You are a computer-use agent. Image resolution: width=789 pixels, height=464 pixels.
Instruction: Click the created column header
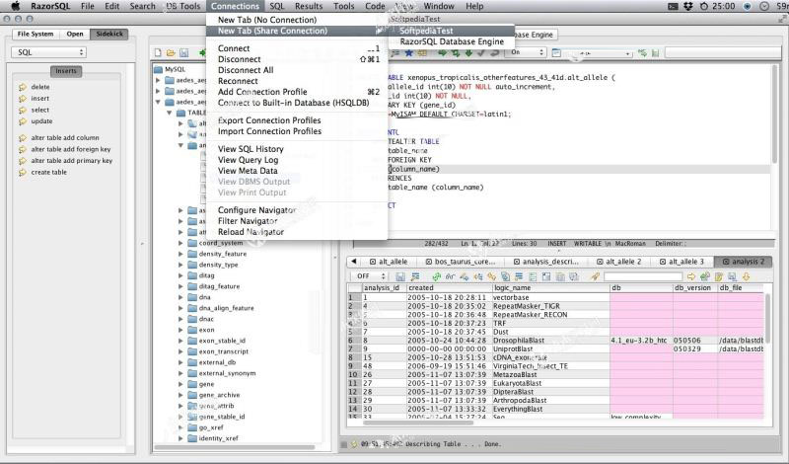(x=449, y=288)
